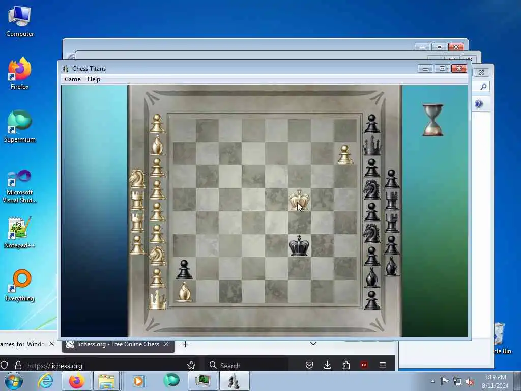521x391 pixels.
Task: Click the muted volume tray icon
Action: pyautogui.click(x=470, y=381)
